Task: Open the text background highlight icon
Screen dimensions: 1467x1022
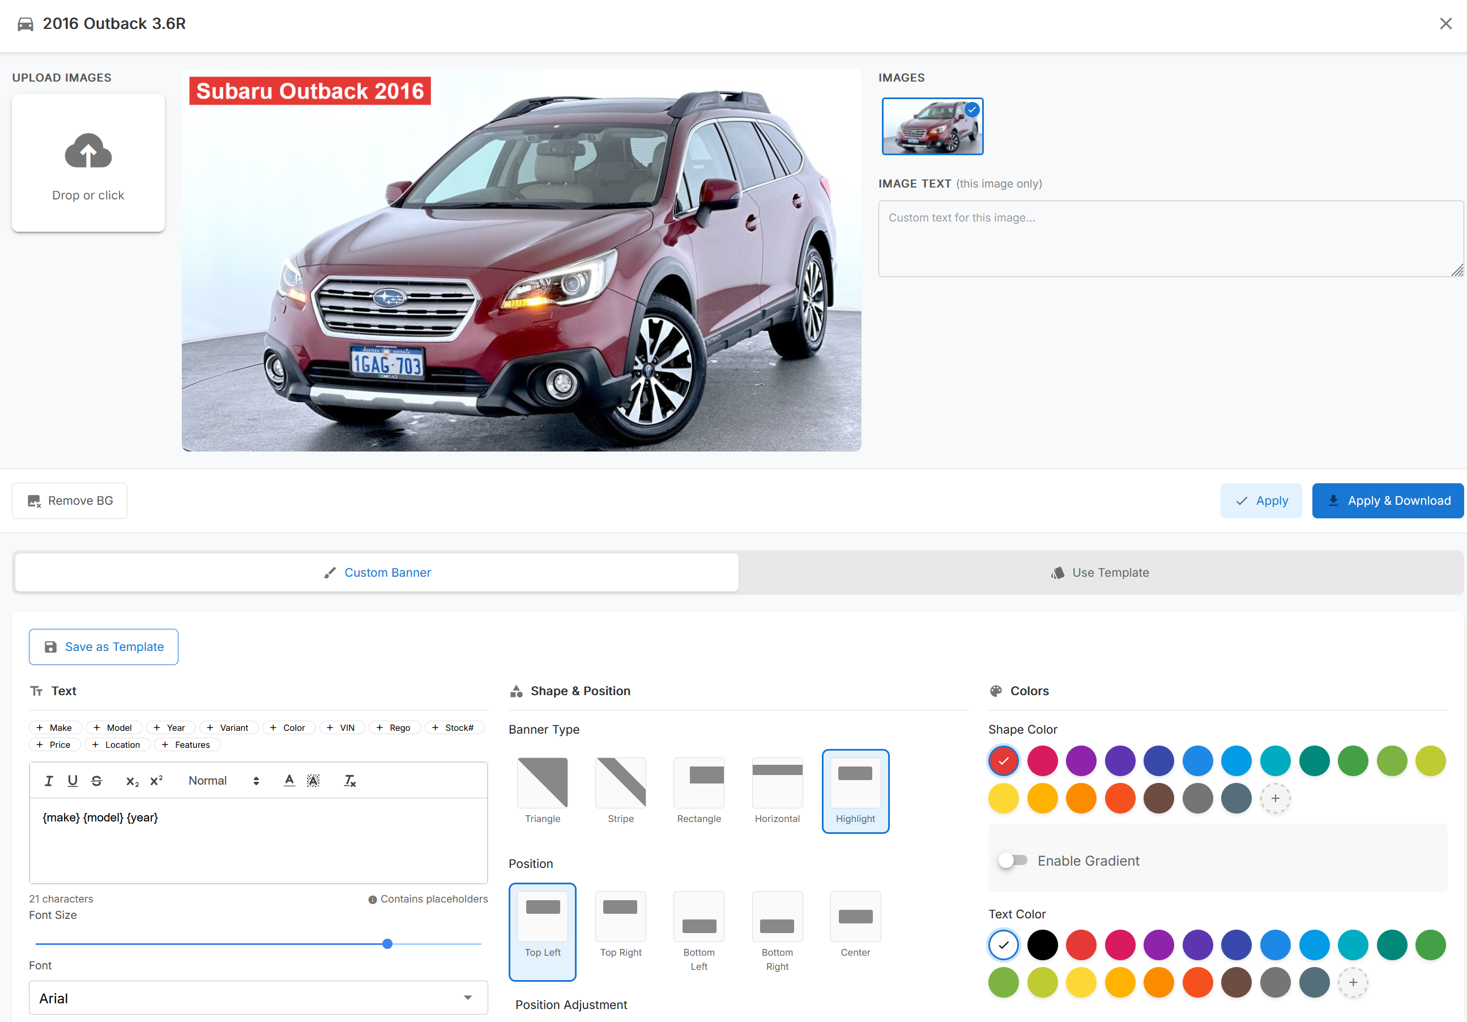Action: click(313, 781)
